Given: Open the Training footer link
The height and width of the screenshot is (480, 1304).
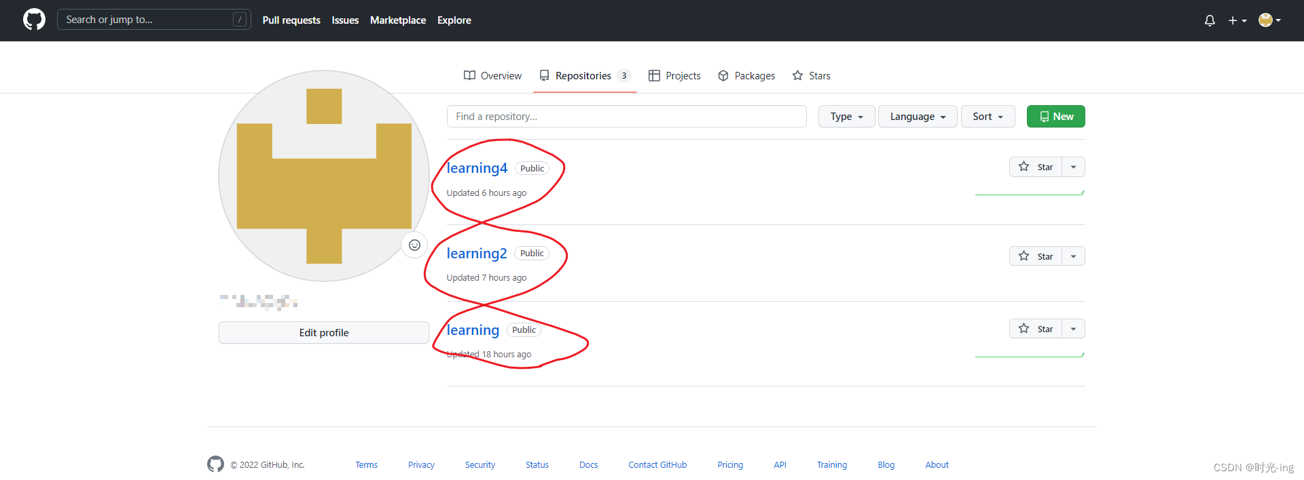Looking at the screenshot, I should point(832,465).
